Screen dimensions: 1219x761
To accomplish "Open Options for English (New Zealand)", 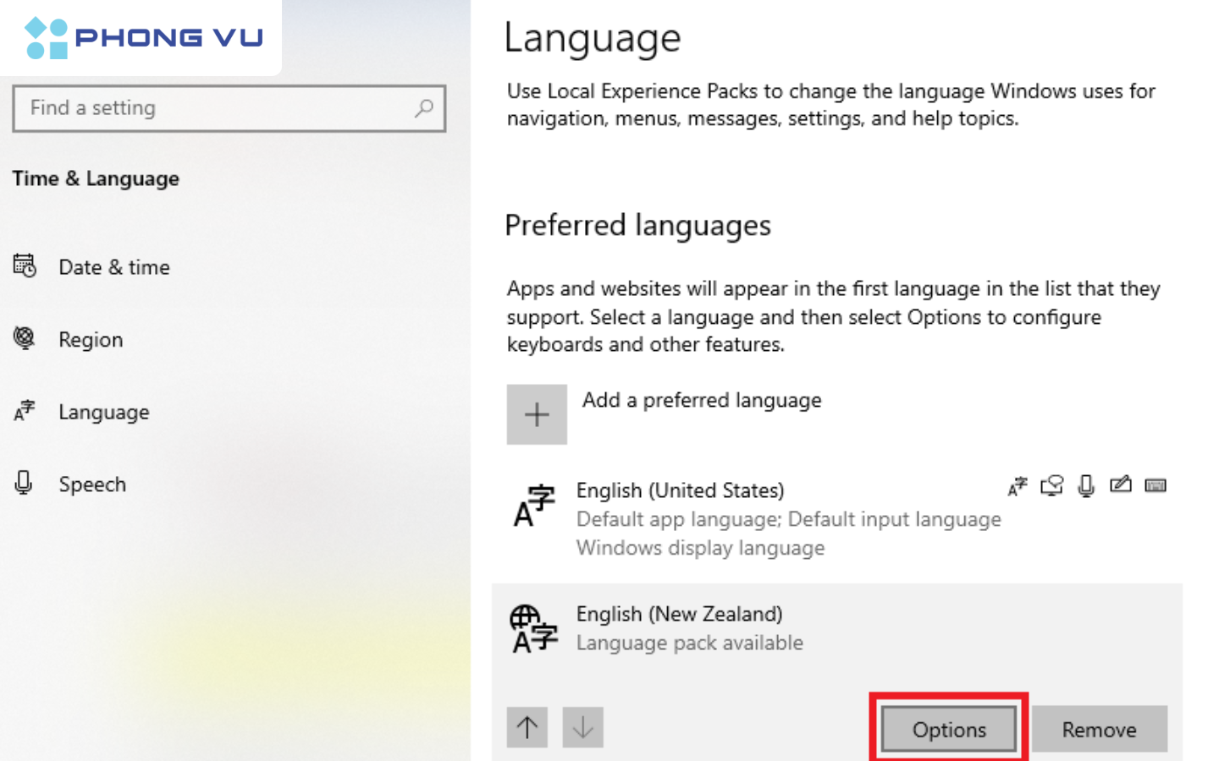I will pyautogui.click(x=949, y=729).
